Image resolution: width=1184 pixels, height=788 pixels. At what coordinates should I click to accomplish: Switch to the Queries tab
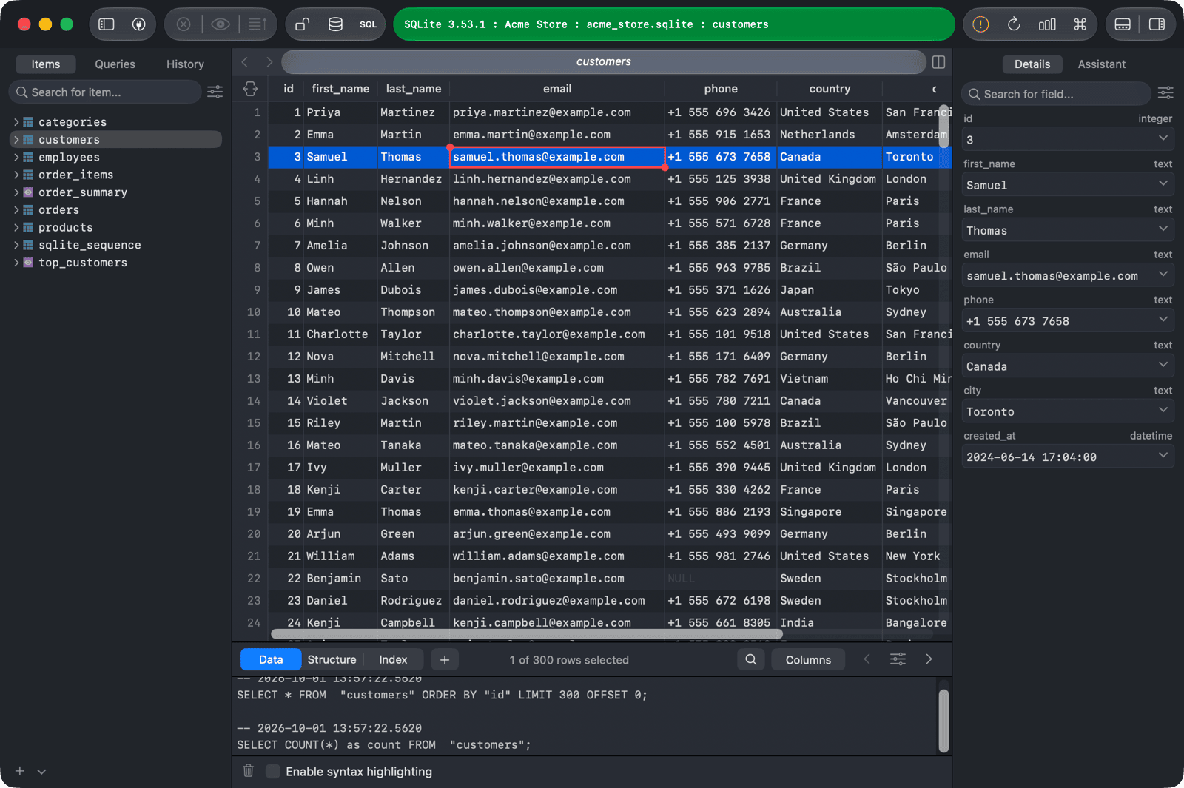[x=115, y=64]
